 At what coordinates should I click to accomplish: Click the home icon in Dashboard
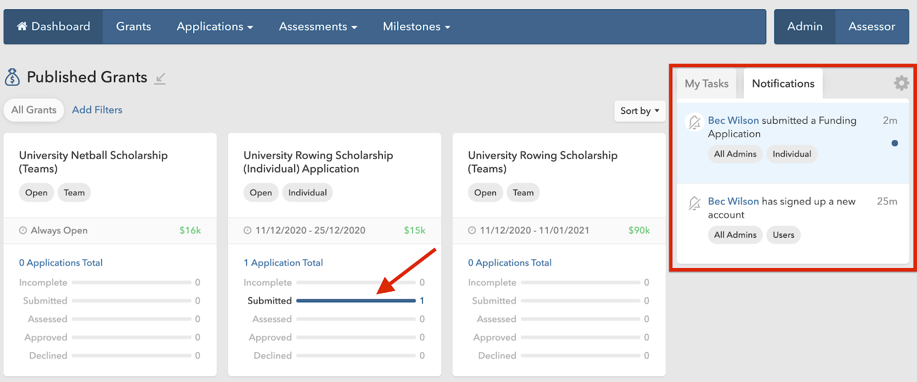(22, 26)
